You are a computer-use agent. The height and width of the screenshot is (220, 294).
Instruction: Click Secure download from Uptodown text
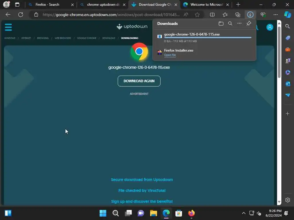pos(142,180)
